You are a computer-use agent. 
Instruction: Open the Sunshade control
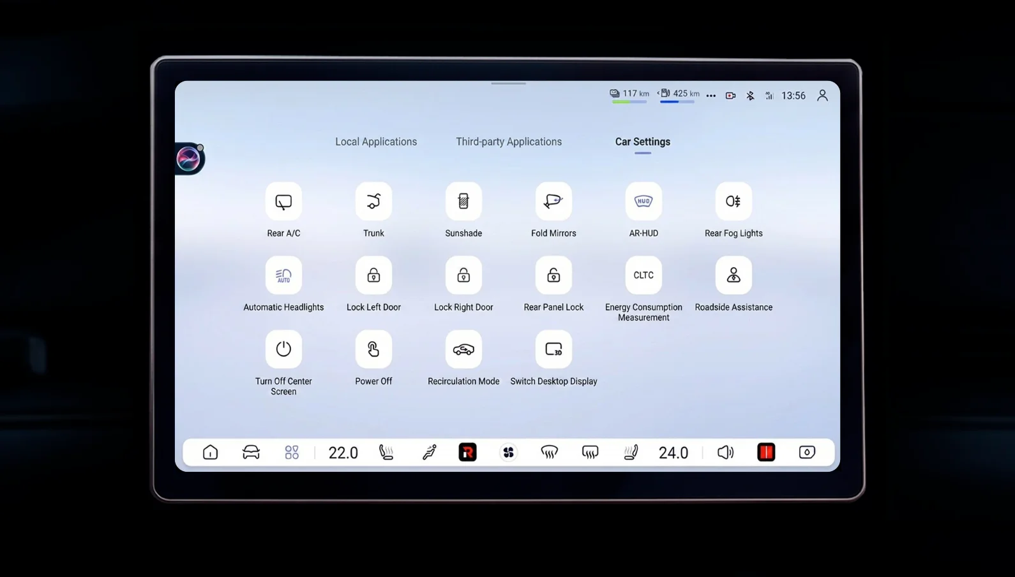[x=463, y=201]
